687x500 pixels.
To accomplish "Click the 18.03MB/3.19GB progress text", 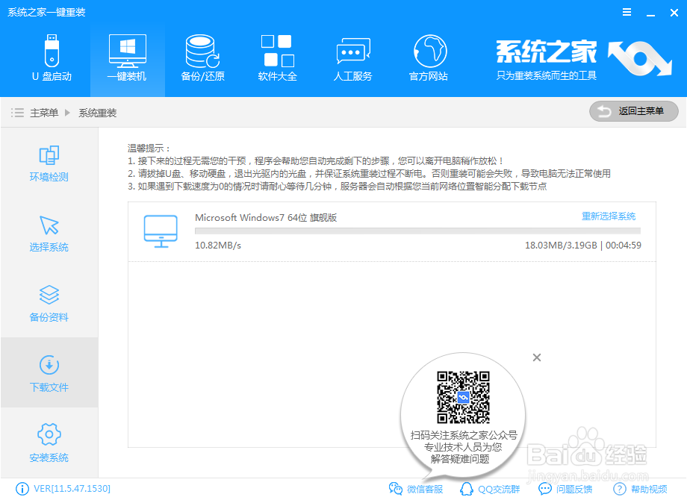I will [561, 246].
